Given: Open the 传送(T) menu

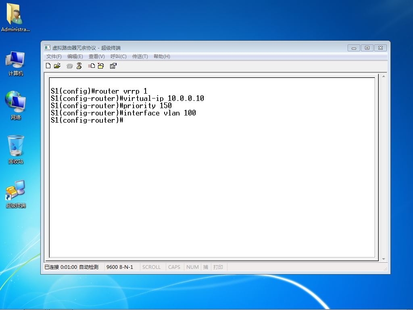Looking at the screenshot, I should click(x=140, y=57).
